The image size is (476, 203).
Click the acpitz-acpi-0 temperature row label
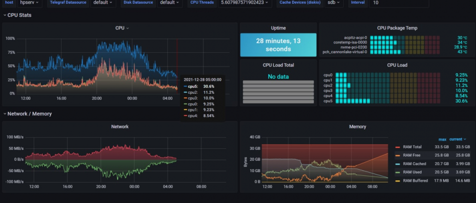point(355,38)
